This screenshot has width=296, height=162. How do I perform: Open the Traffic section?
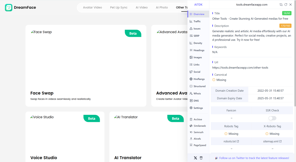click(x=198, y=22)
